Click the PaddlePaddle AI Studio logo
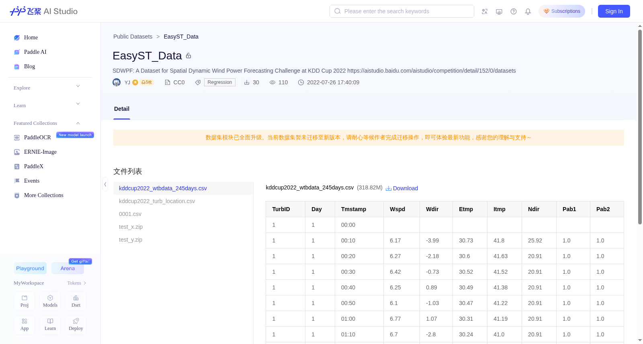This screenshot has width=643, height=344. click(x=43, y=11)
